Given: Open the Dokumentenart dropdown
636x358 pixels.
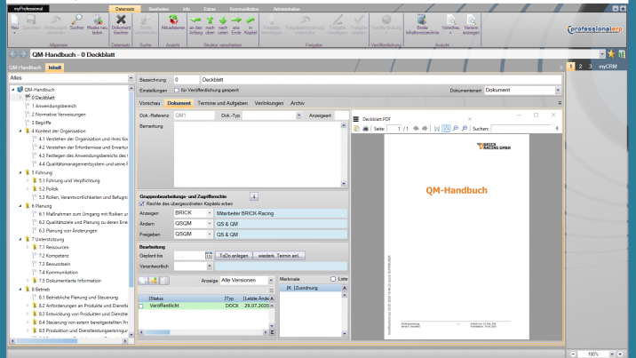Looking at the screenshot, I should pyautogui.click(x=557, y=90).
